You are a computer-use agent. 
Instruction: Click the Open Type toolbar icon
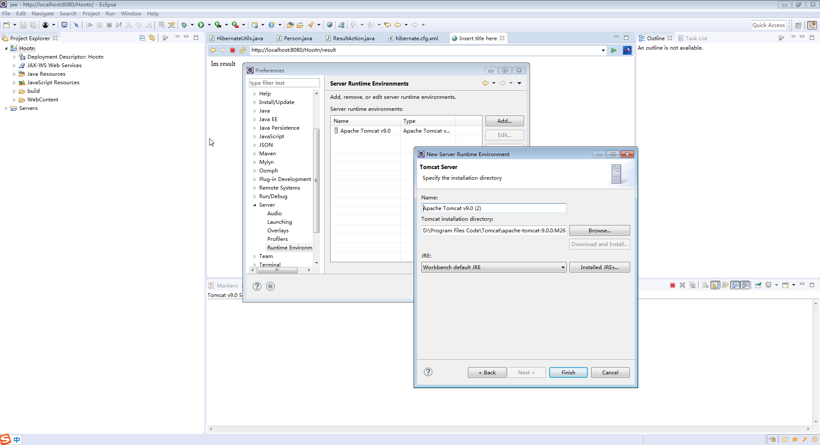pos(290,25)
